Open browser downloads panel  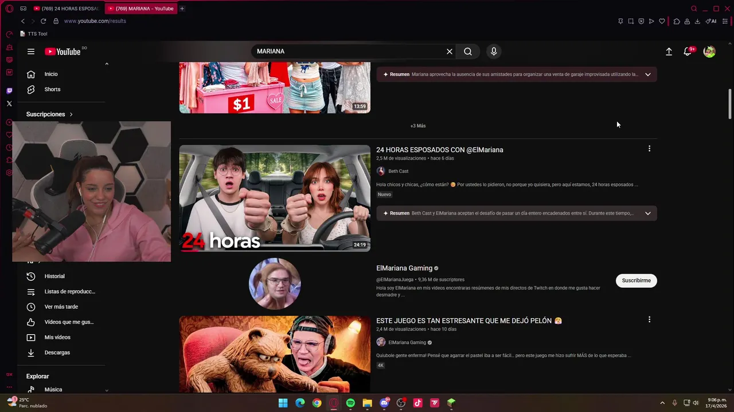point(697,21)
